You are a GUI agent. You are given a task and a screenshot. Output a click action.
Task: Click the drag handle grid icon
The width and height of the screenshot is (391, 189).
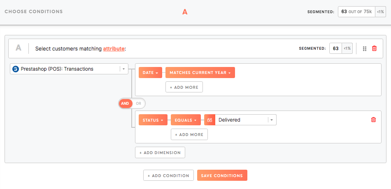click(x=365, y=48)
